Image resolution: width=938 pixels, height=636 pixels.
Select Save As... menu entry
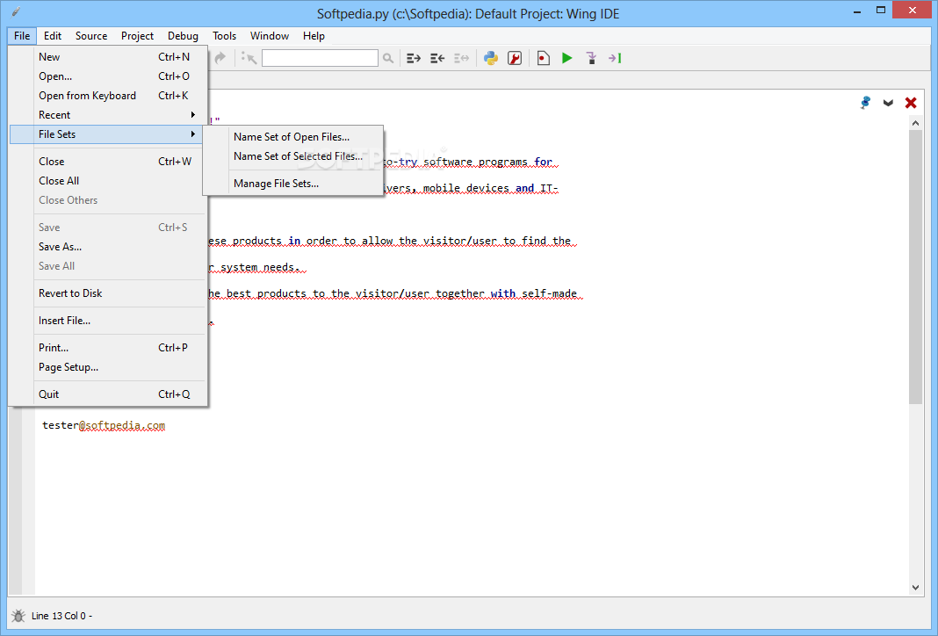[108, 247]
